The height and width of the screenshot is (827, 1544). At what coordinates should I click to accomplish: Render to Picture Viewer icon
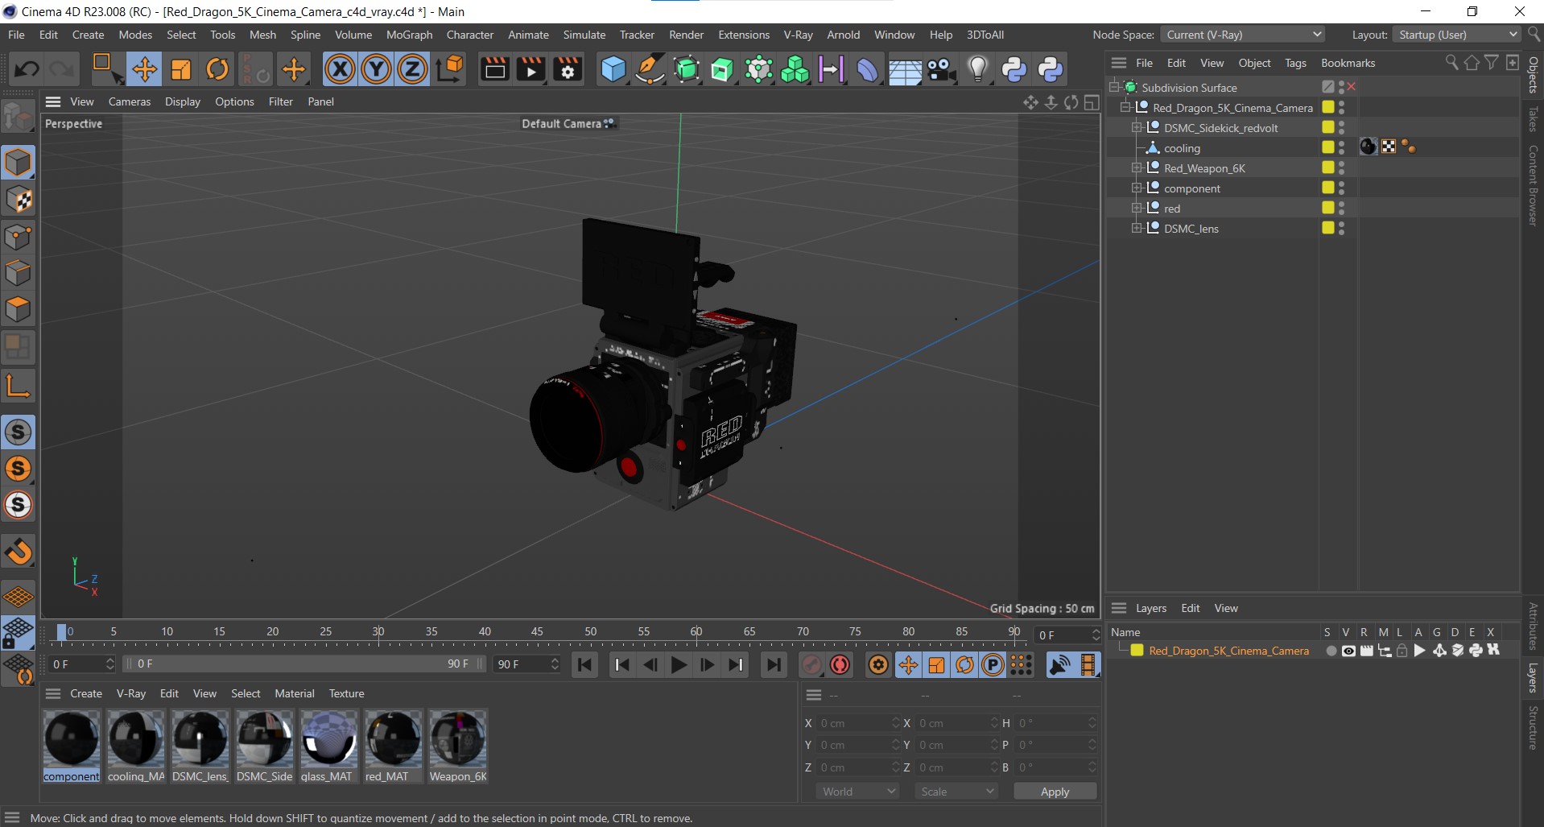531,69
